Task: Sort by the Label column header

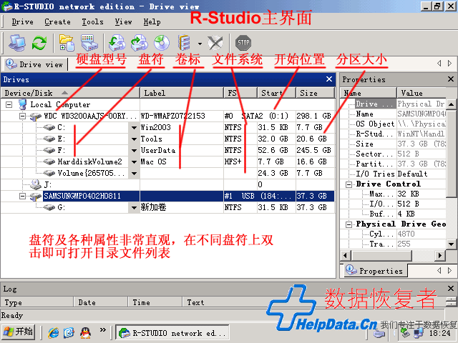Action: (181, 93)
